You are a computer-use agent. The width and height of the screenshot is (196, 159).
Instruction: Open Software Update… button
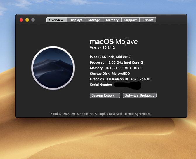[140, 95]
